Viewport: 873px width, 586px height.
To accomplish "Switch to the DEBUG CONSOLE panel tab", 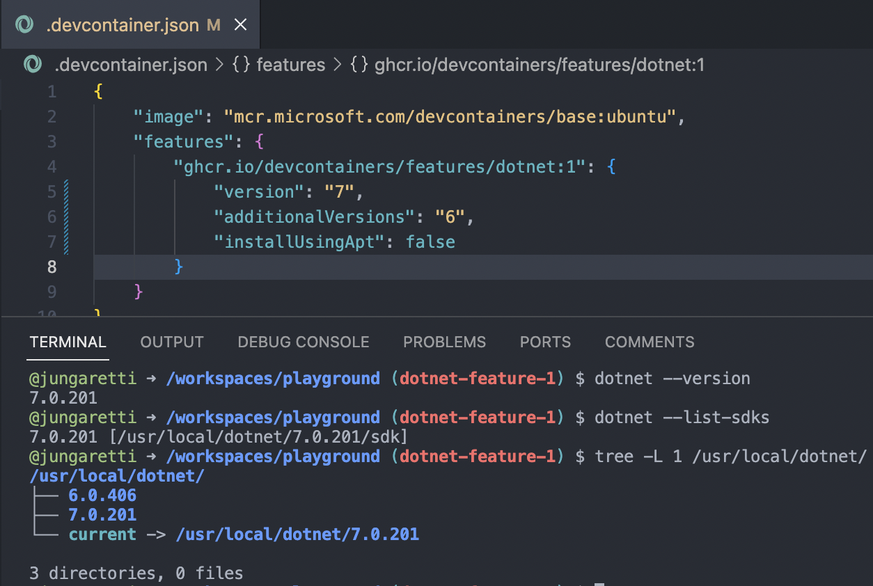I will (304, 342).
